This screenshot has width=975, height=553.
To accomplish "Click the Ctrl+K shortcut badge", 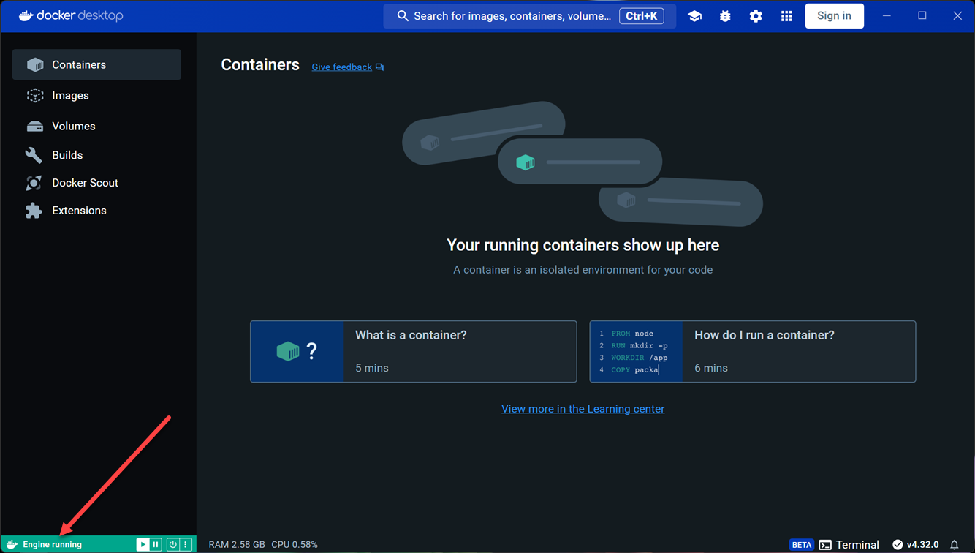I will pyautogui.click(x=641, y=16).
